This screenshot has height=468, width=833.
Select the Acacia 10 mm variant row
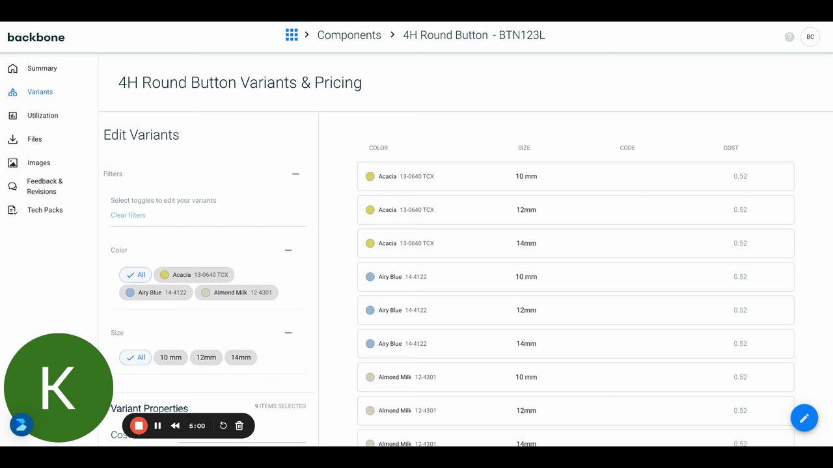tap(575, 176)
